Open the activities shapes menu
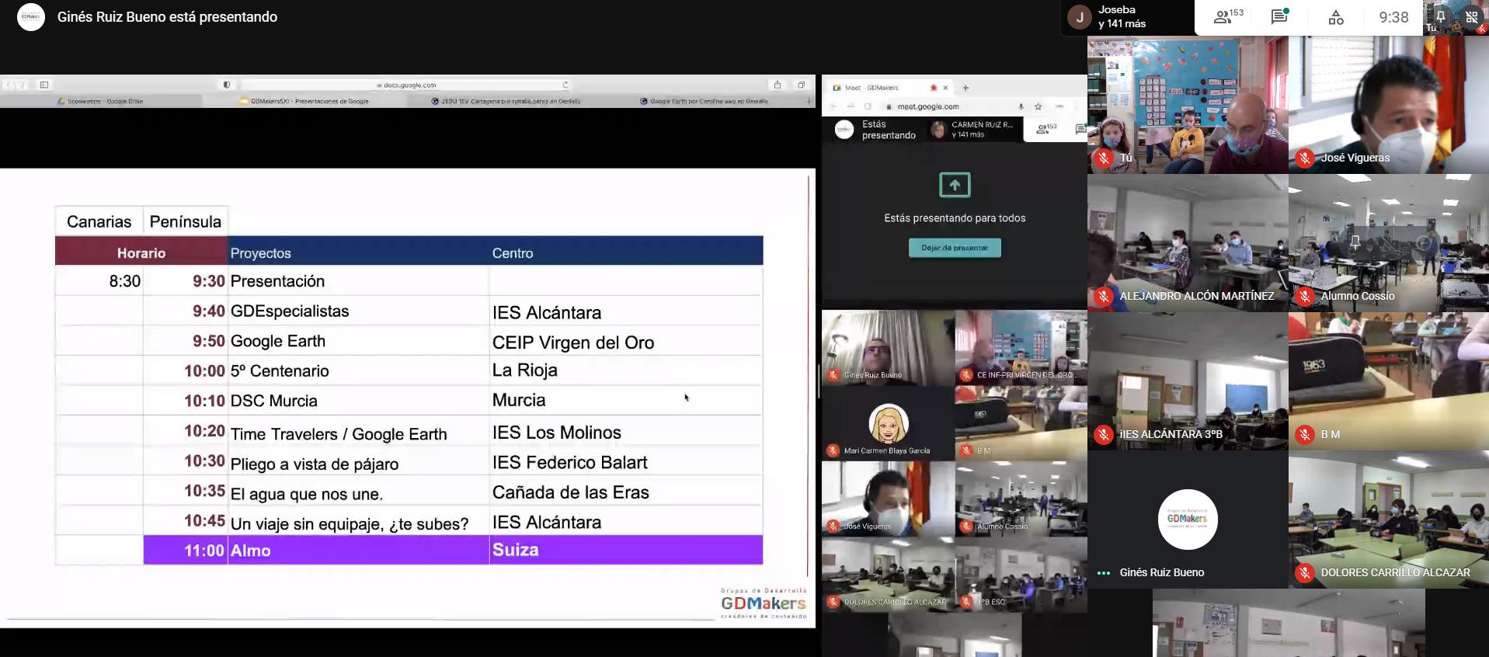 [x=1336, y=17]
